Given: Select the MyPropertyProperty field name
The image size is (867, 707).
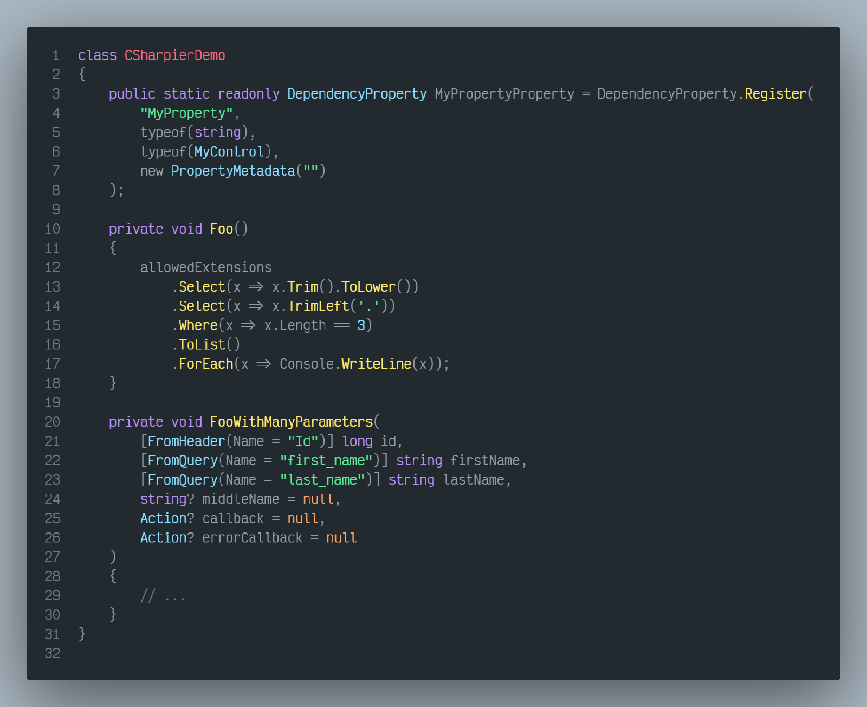Looking at the screenshot, I should point(504,94).
